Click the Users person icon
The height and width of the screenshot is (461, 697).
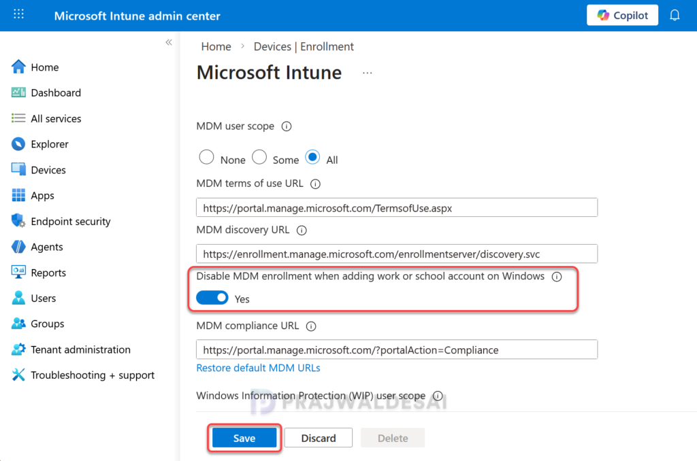coord(18,298)
